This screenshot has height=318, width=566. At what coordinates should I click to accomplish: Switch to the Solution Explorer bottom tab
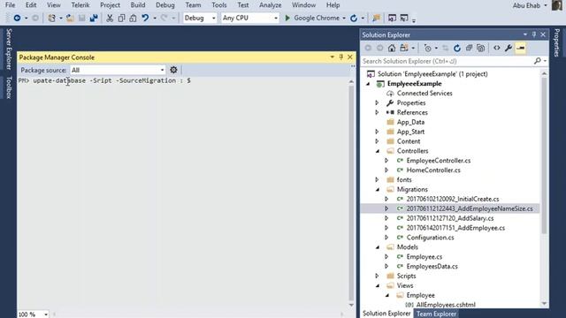tap(386, 314)
